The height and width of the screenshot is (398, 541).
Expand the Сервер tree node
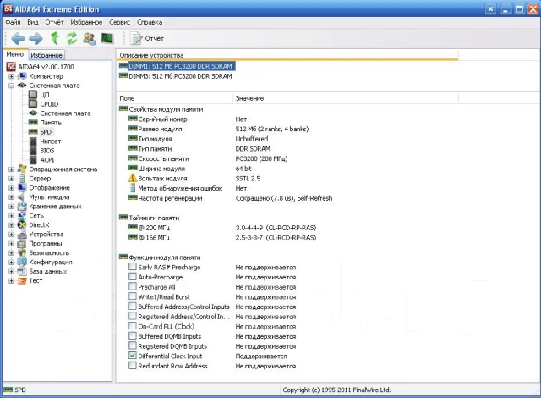[11, 179]
